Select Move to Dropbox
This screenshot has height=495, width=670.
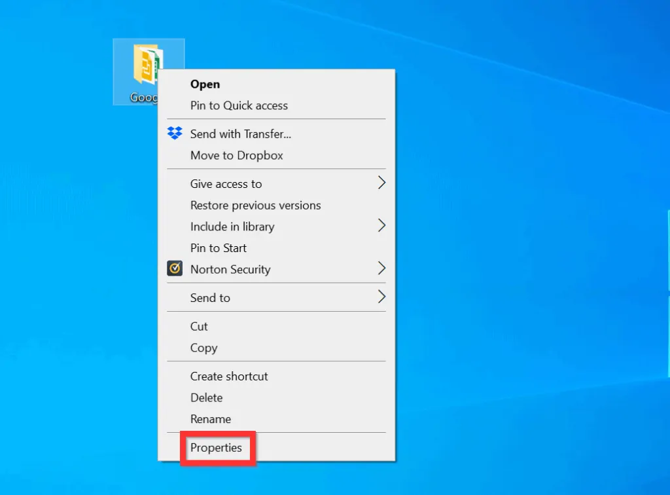236,155
